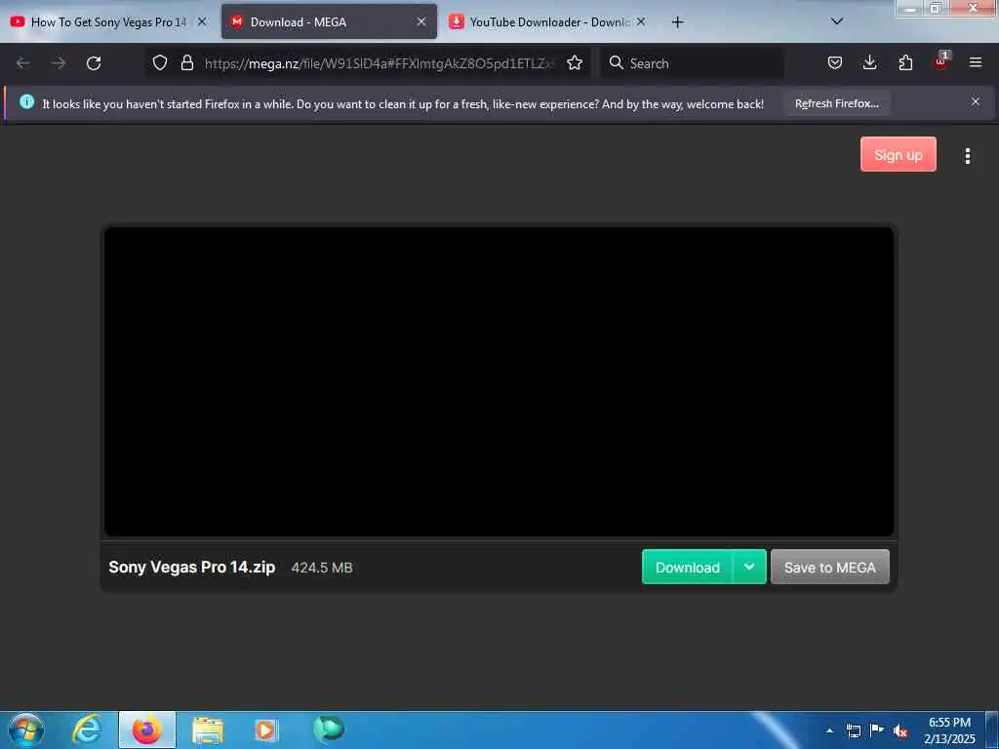Bookmark this page with star icon

575,62
